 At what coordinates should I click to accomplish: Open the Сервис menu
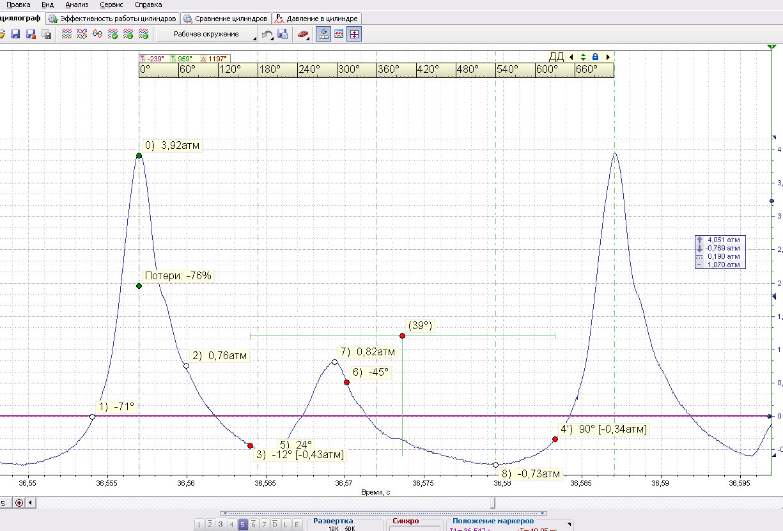tap(111, 4)
